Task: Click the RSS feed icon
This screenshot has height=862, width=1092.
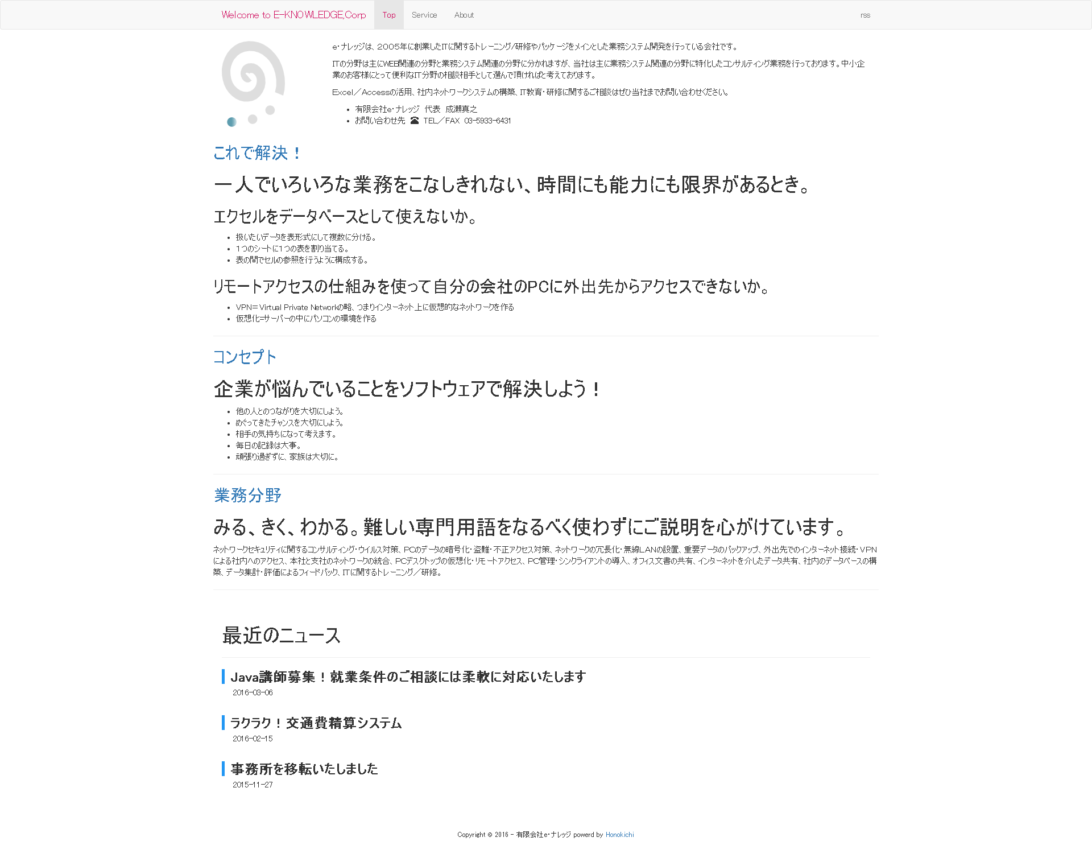Action: coord(866,13)
